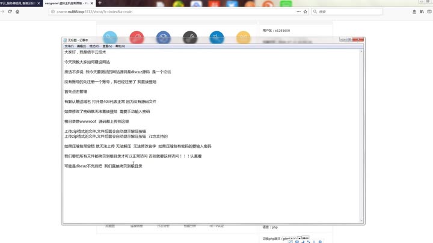The width and height of the screenshot is (433, 243).
Task: Open a new browser tab with the plus
Action: pos(100,3)
